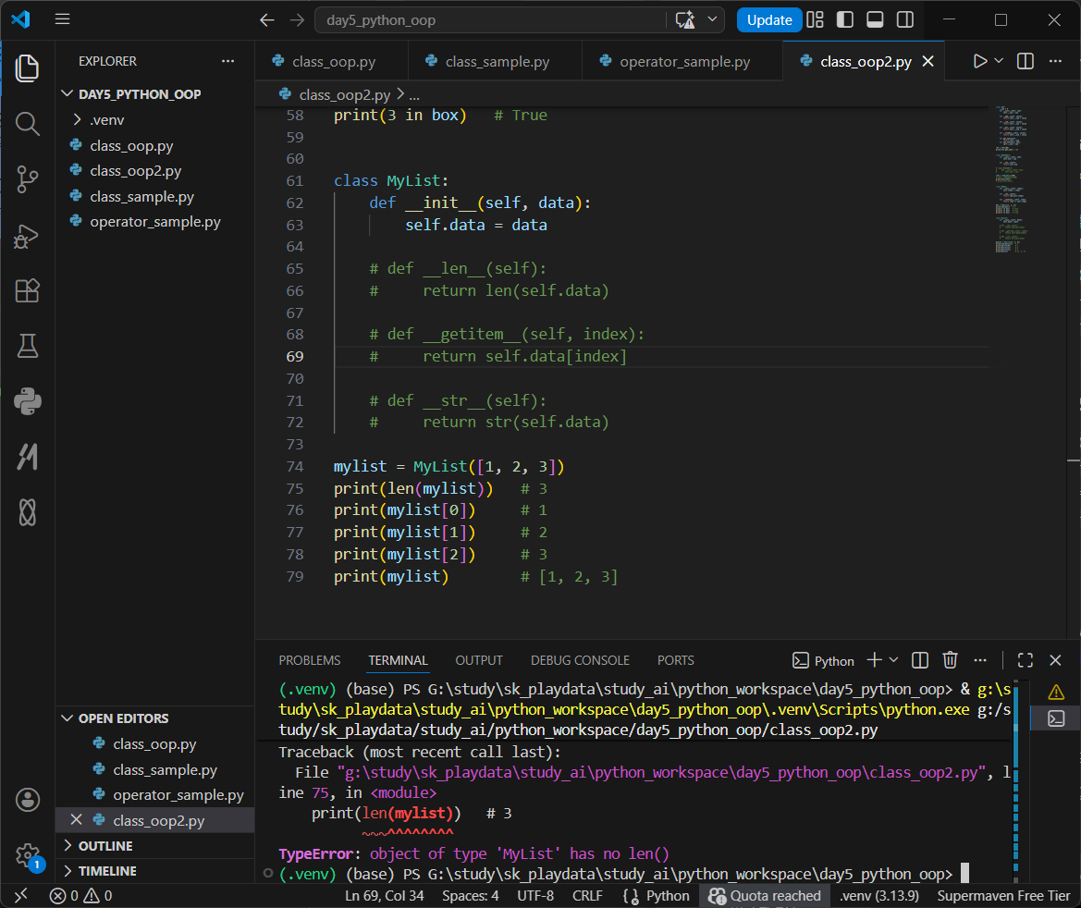Expand breadcrumb ellipsis after class_oop2.py

click(414, 95)
